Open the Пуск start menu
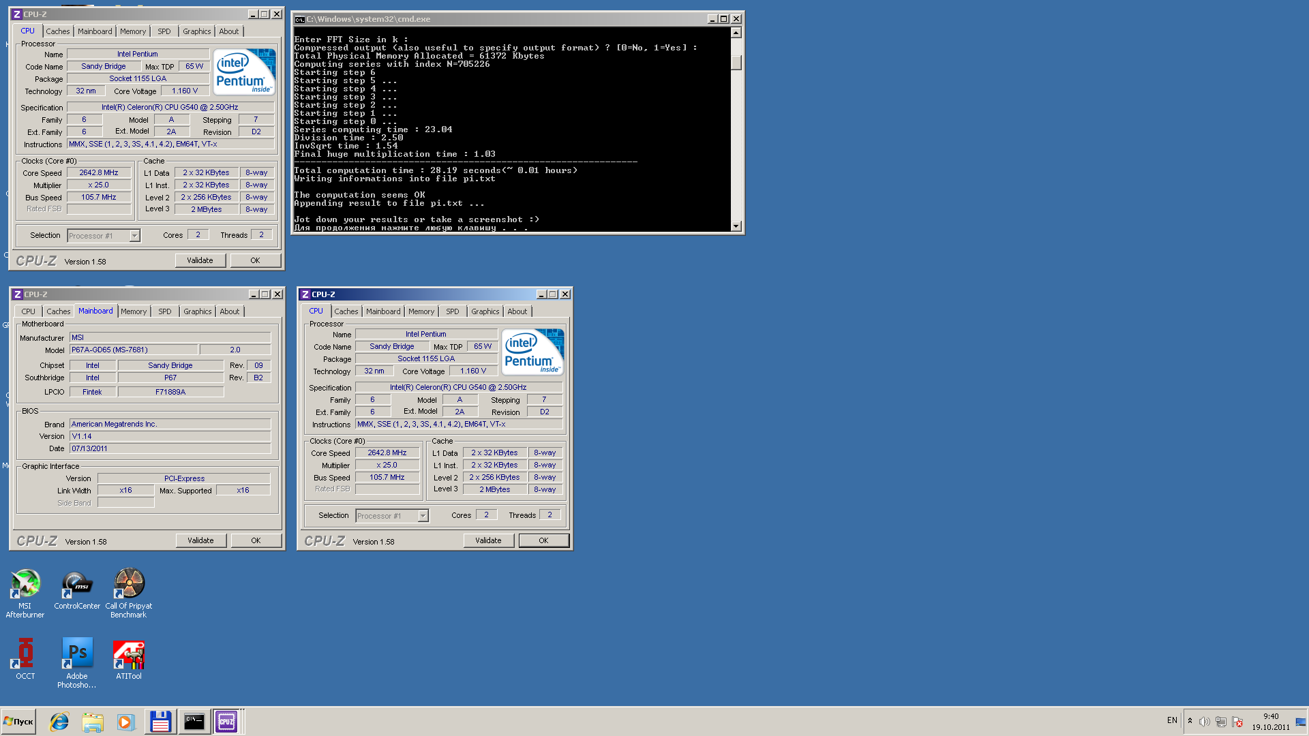The width and height of the screenshot is (1309, 736). pyautogui.click(x=18, y=721)
